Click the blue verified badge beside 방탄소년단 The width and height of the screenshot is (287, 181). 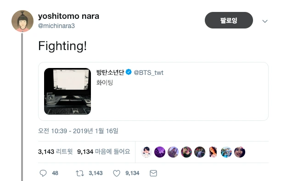[x=129, y=72]
